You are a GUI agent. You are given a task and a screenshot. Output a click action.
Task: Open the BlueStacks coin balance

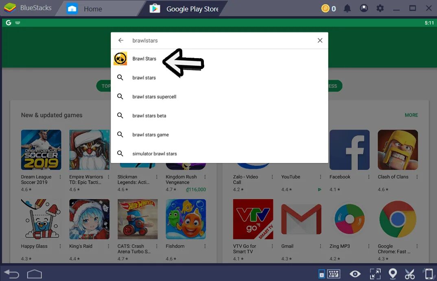tap(329, 9)
